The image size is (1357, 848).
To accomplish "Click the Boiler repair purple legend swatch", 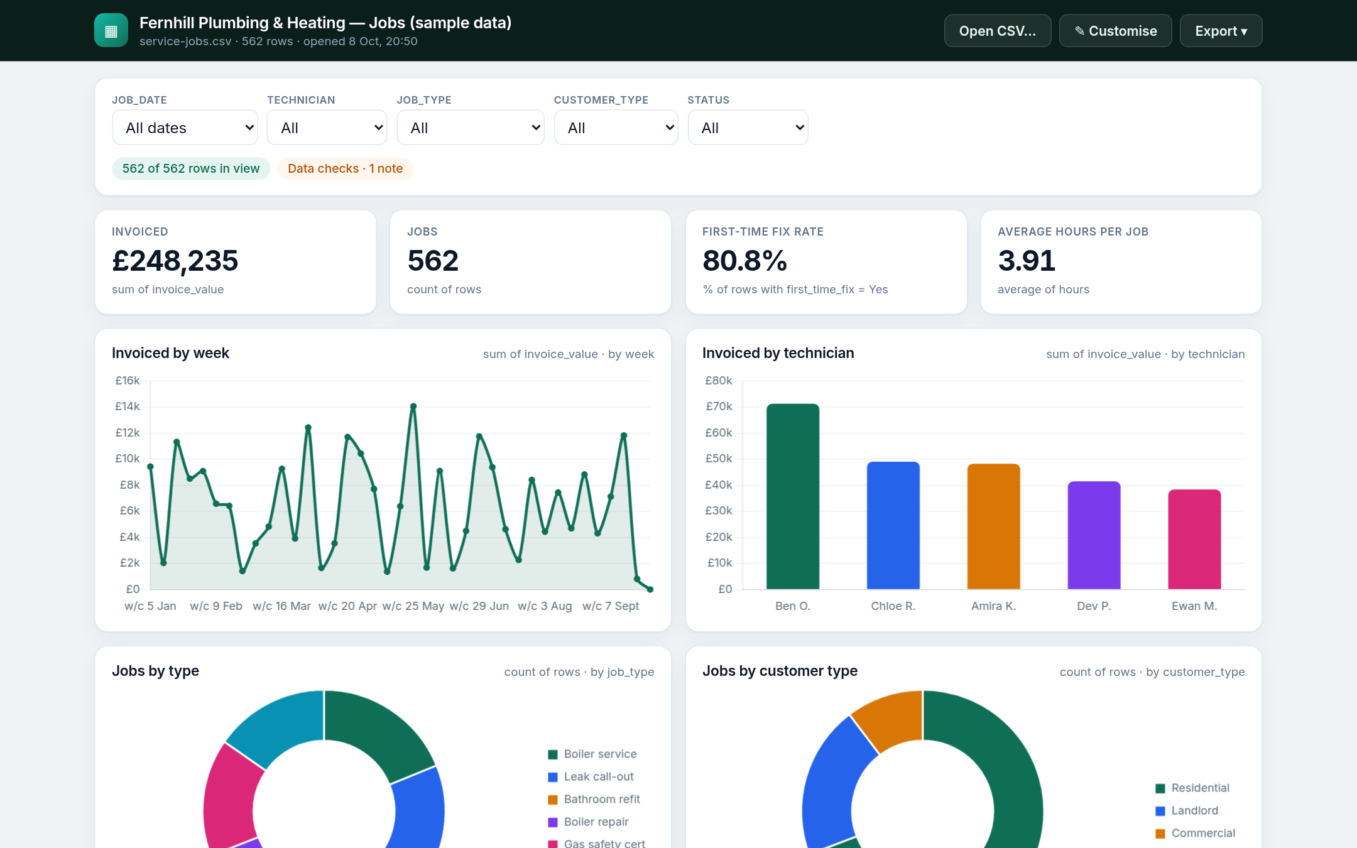I will [x=553, y=822].
